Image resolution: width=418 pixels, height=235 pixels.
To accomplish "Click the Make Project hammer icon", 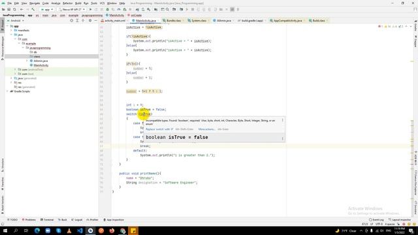I will (x=33, y=9).
